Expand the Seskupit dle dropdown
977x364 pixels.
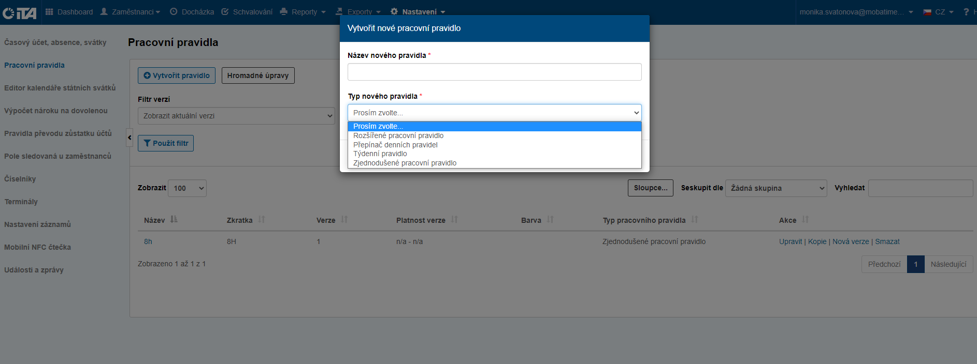[x=776, y=188]
